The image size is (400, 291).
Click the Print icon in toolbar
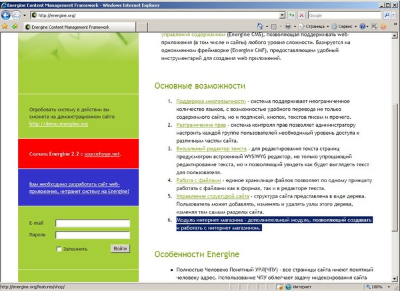(x=288, y=26)
